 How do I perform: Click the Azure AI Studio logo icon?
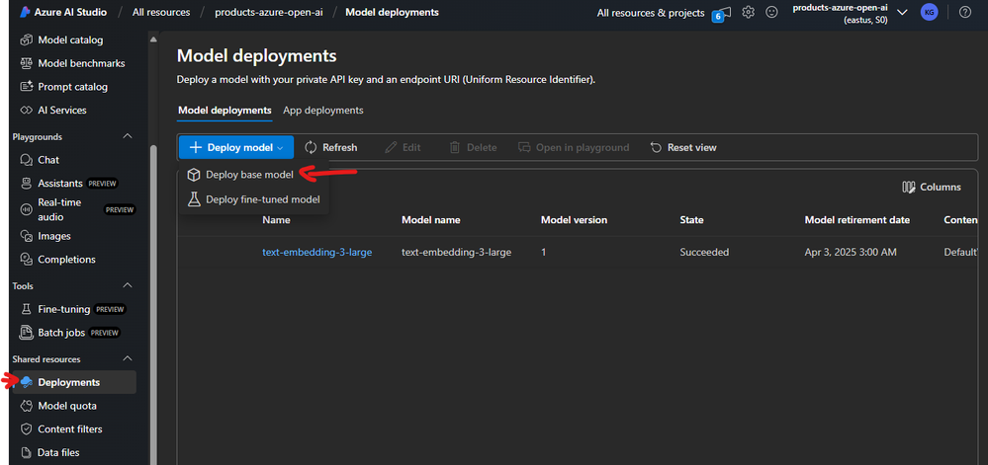pyautogui.click(x=25, y=12)
